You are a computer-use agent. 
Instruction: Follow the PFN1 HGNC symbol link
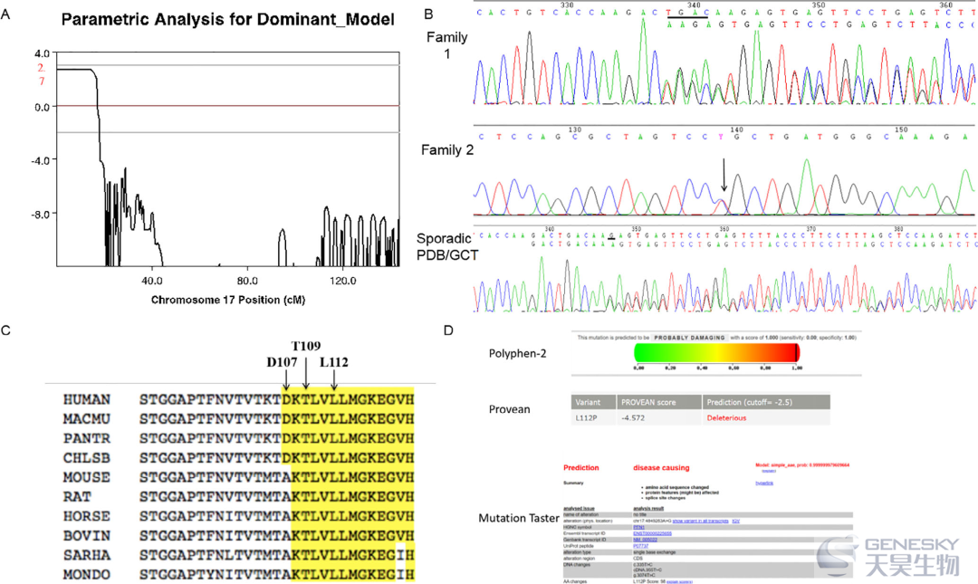(638, 527)
